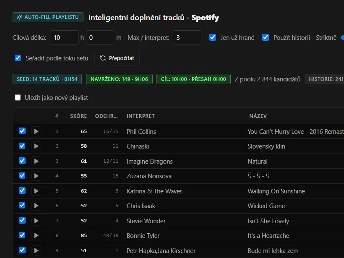Screen dimensions: 344x258
Task: Click play count 40/38 cell
Action: [x=111, y=235]
